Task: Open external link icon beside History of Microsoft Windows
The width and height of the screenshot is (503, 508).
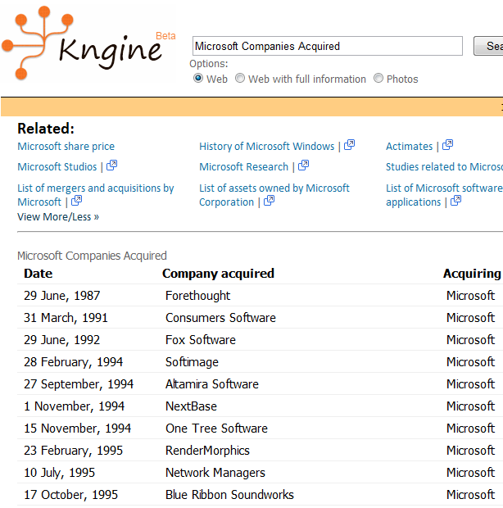Action: pos(349,145)
